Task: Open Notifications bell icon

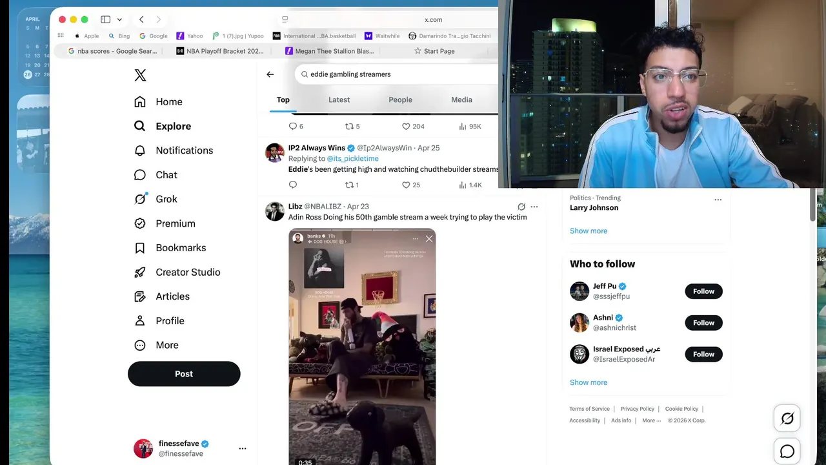Action: (140, 150)
